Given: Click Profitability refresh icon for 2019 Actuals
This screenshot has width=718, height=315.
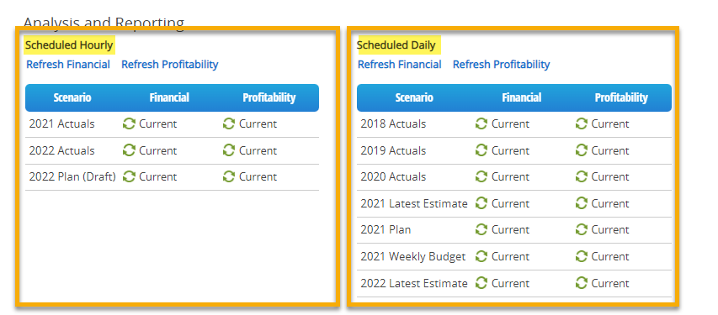Looking at the screenshot, I should tap(581, 150).
